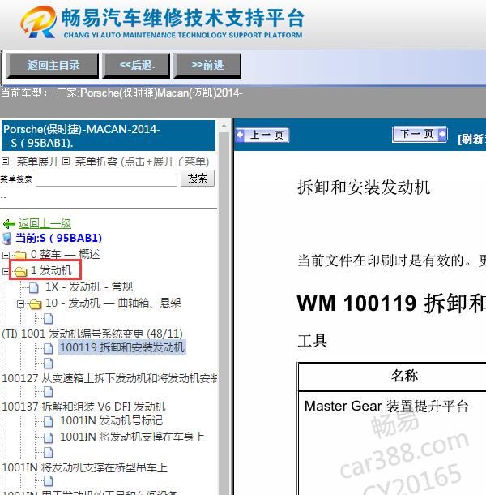Open (TI) 1001 发动机编号系统变更 (48/11)

pyautogui.click(x=92, y=334)
